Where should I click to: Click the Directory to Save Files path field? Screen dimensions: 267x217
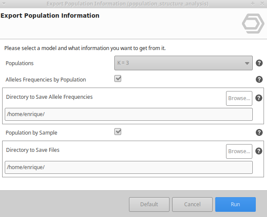click(x=129, y=167)
